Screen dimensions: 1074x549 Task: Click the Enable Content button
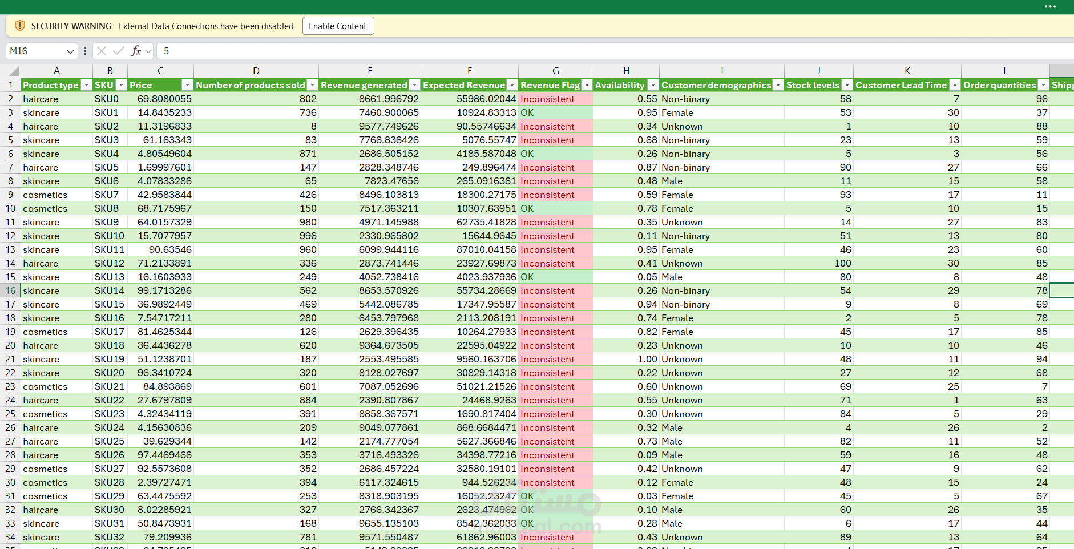(338, 26)
